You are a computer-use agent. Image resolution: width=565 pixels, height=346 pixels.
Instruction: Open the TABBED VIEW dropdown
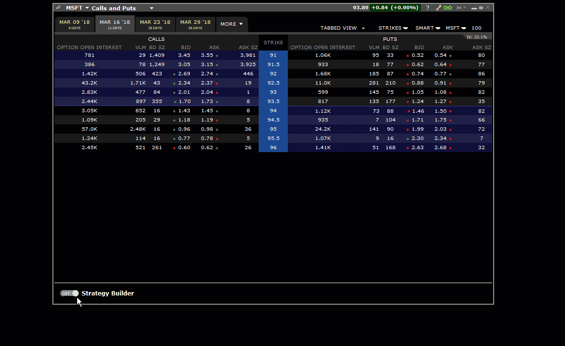coord(342,28)
